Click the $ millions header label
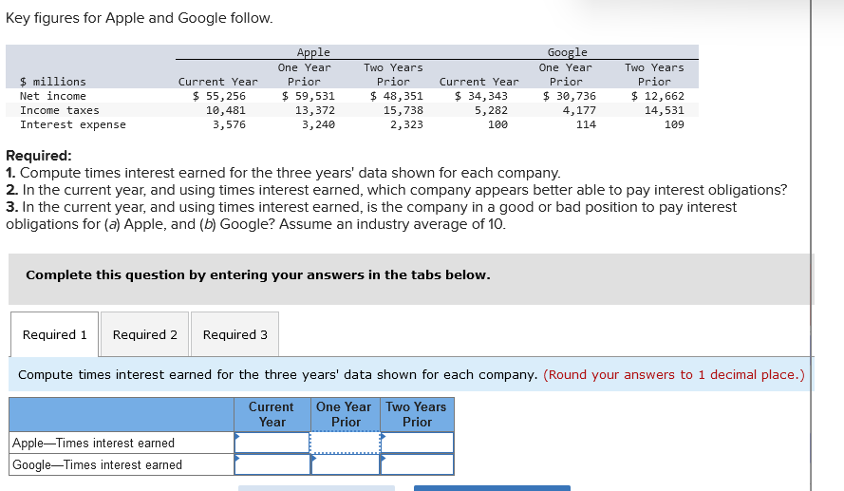This screenshot has width=844, height=491. click(x=53, y=82)
